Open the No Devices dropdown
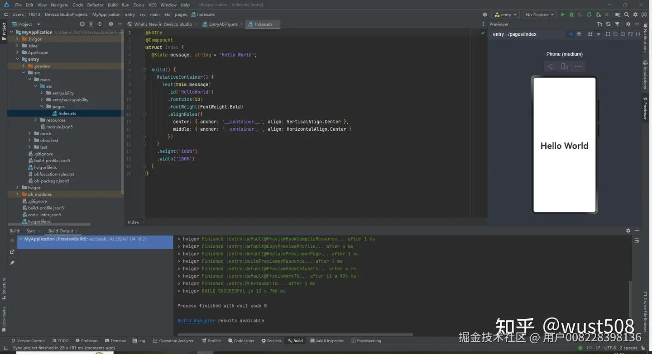652x354 pixels. [540, 14]
